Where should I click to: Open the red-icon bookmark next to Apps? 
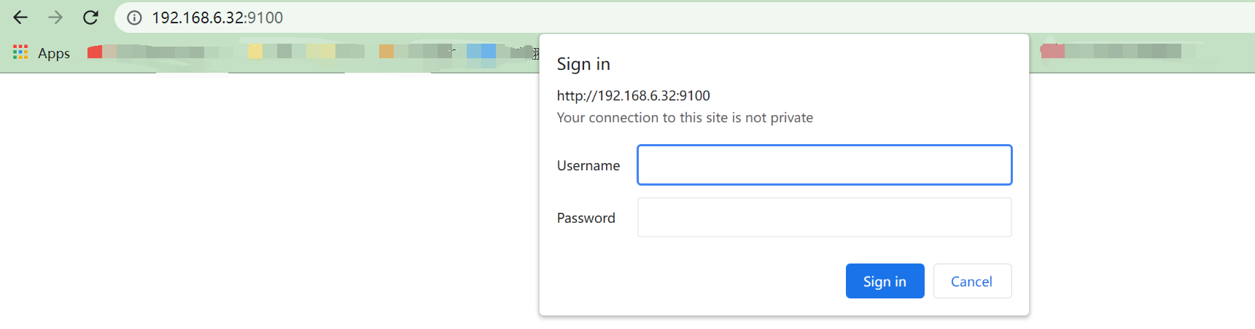[95, 52]
